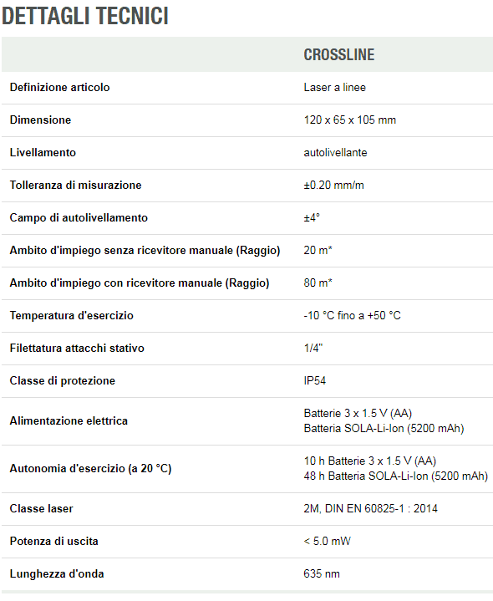Click the DETTAGLI TECNICI heading
This screenshot has height=601, width=493.
pyautogui.click(x=85, y=16)
